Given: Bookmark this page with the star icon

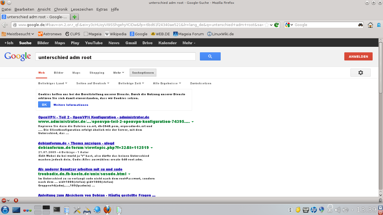Looking at the screenshot, I should [267, 25].
